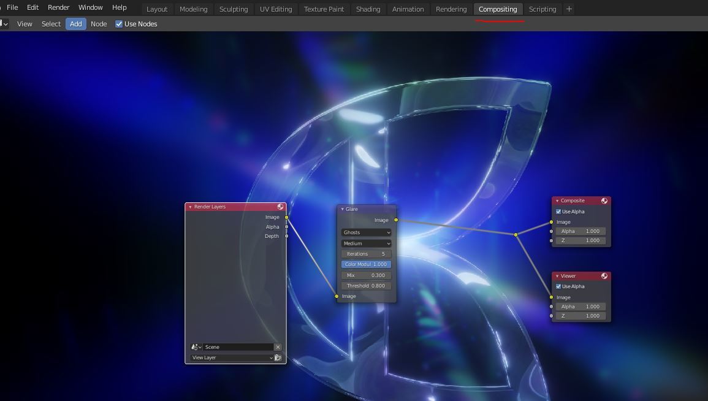Open the Node menu in node editor header
Viewport: 708px width, 401px height.
click(x=99, y=24)
